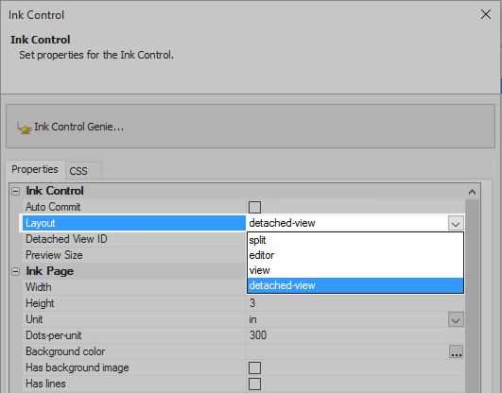This screenshot has width=502, height=393.
Task: Select detached-view in dropdown list
Action: [355, 285]
